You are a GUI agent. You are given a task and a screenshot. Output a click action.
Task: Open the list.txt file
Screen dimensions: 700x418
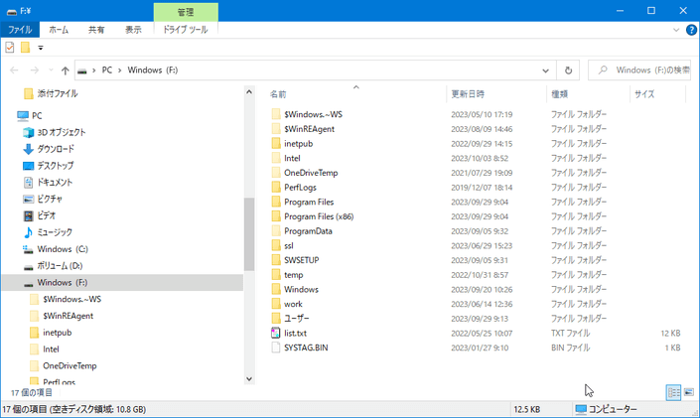295,334
